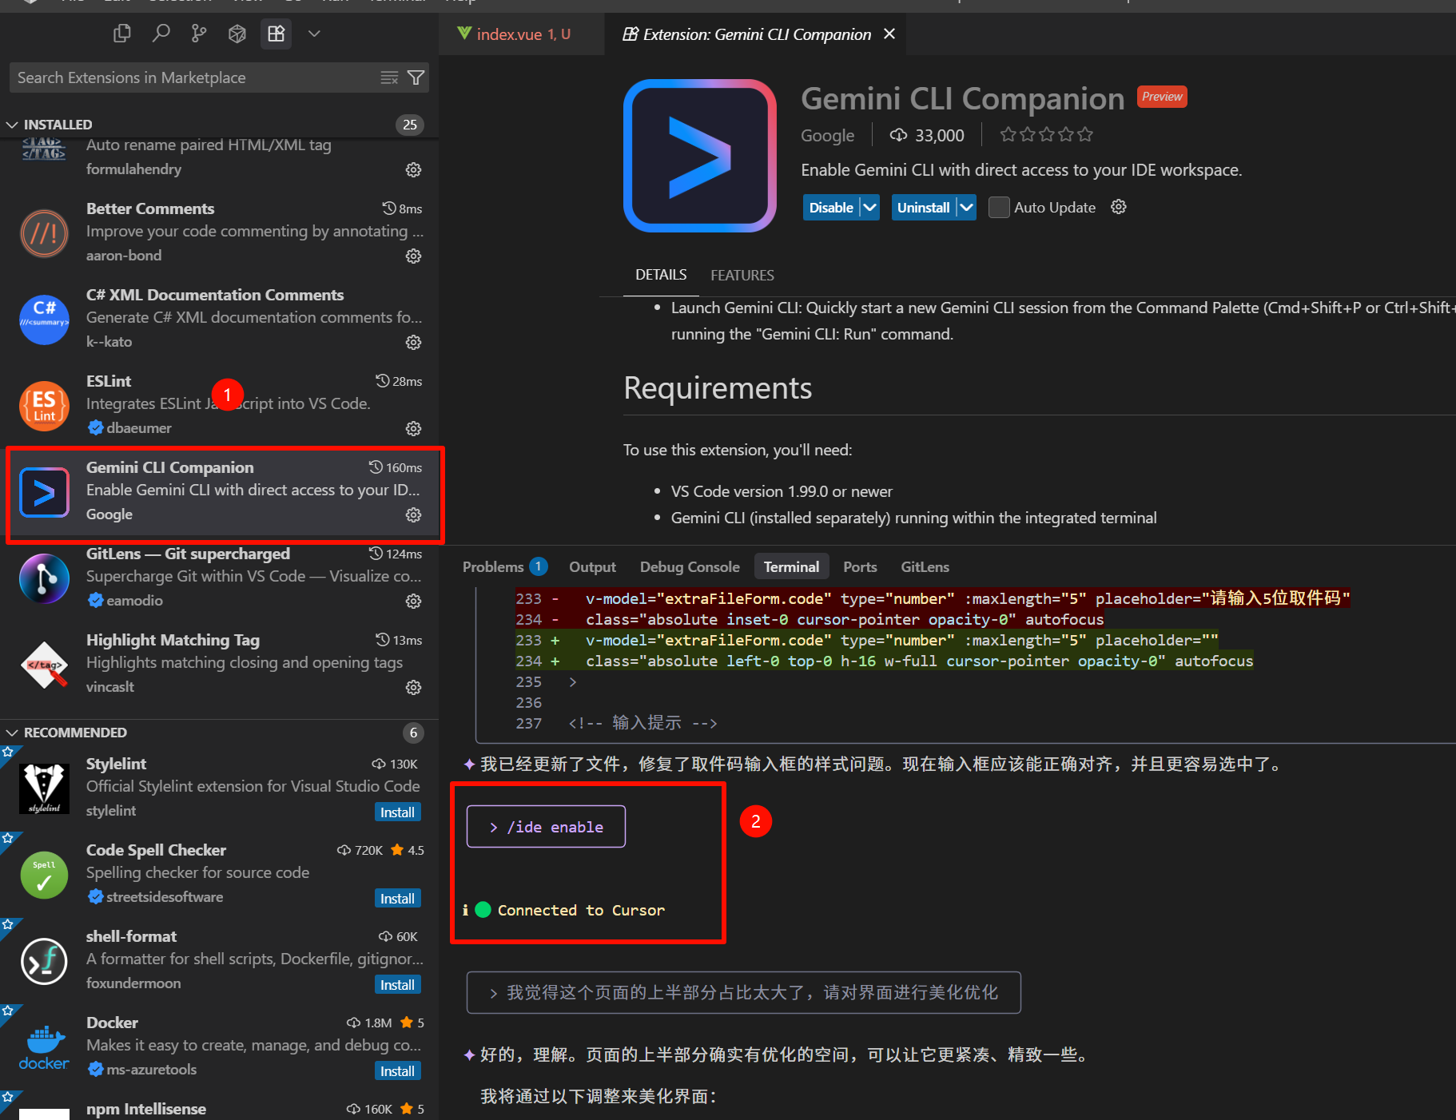Select the C# XML Documentation Comments icon
This screenshot has height=1120, width=1456.
tap(44, 320)
